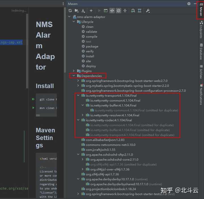This screenshot has height=199, width=204.
Task: Open Maven panel gear options
Action: click(x=189, y=4)
